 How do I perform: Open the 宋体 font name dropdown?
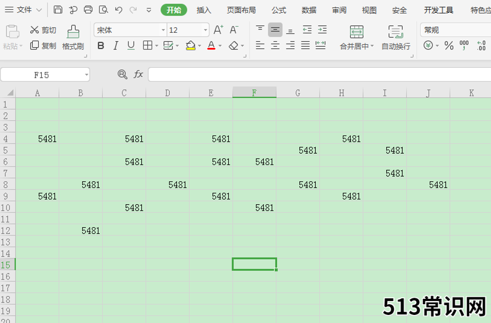click(163, 31)
